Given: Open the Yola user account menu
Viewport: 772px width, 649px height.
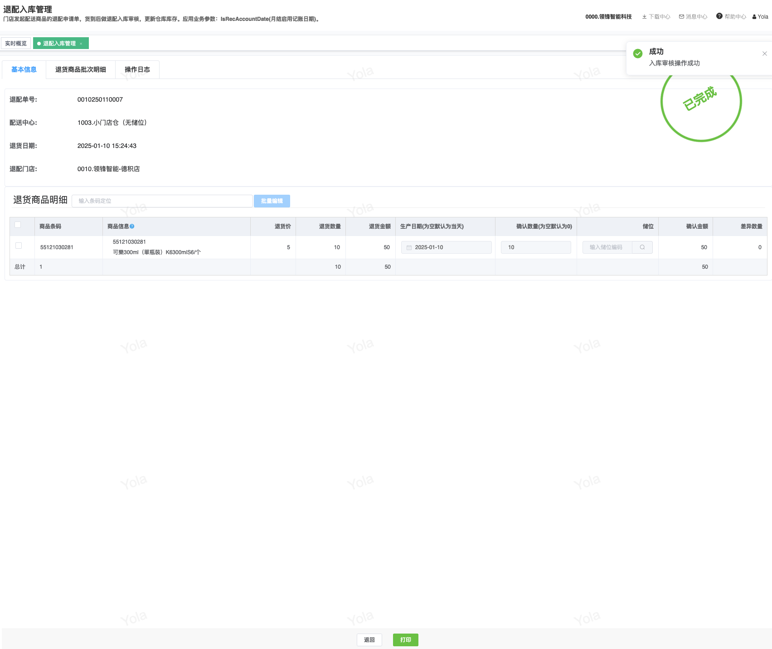Looking at the screenshot, I should click(760, 17).
